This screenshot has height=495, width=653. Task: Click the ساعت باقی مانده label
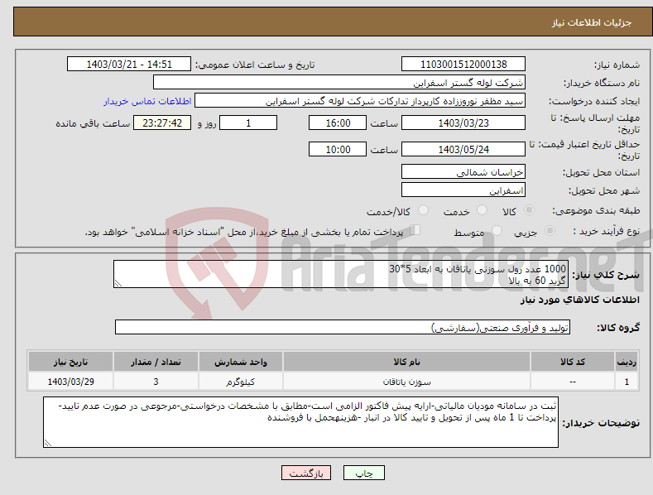click(x=93, y=124)
